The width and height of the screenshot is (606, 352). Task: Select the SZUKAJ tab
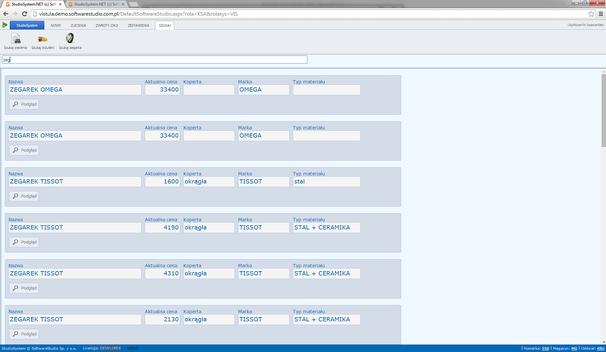tap(164, 26)
